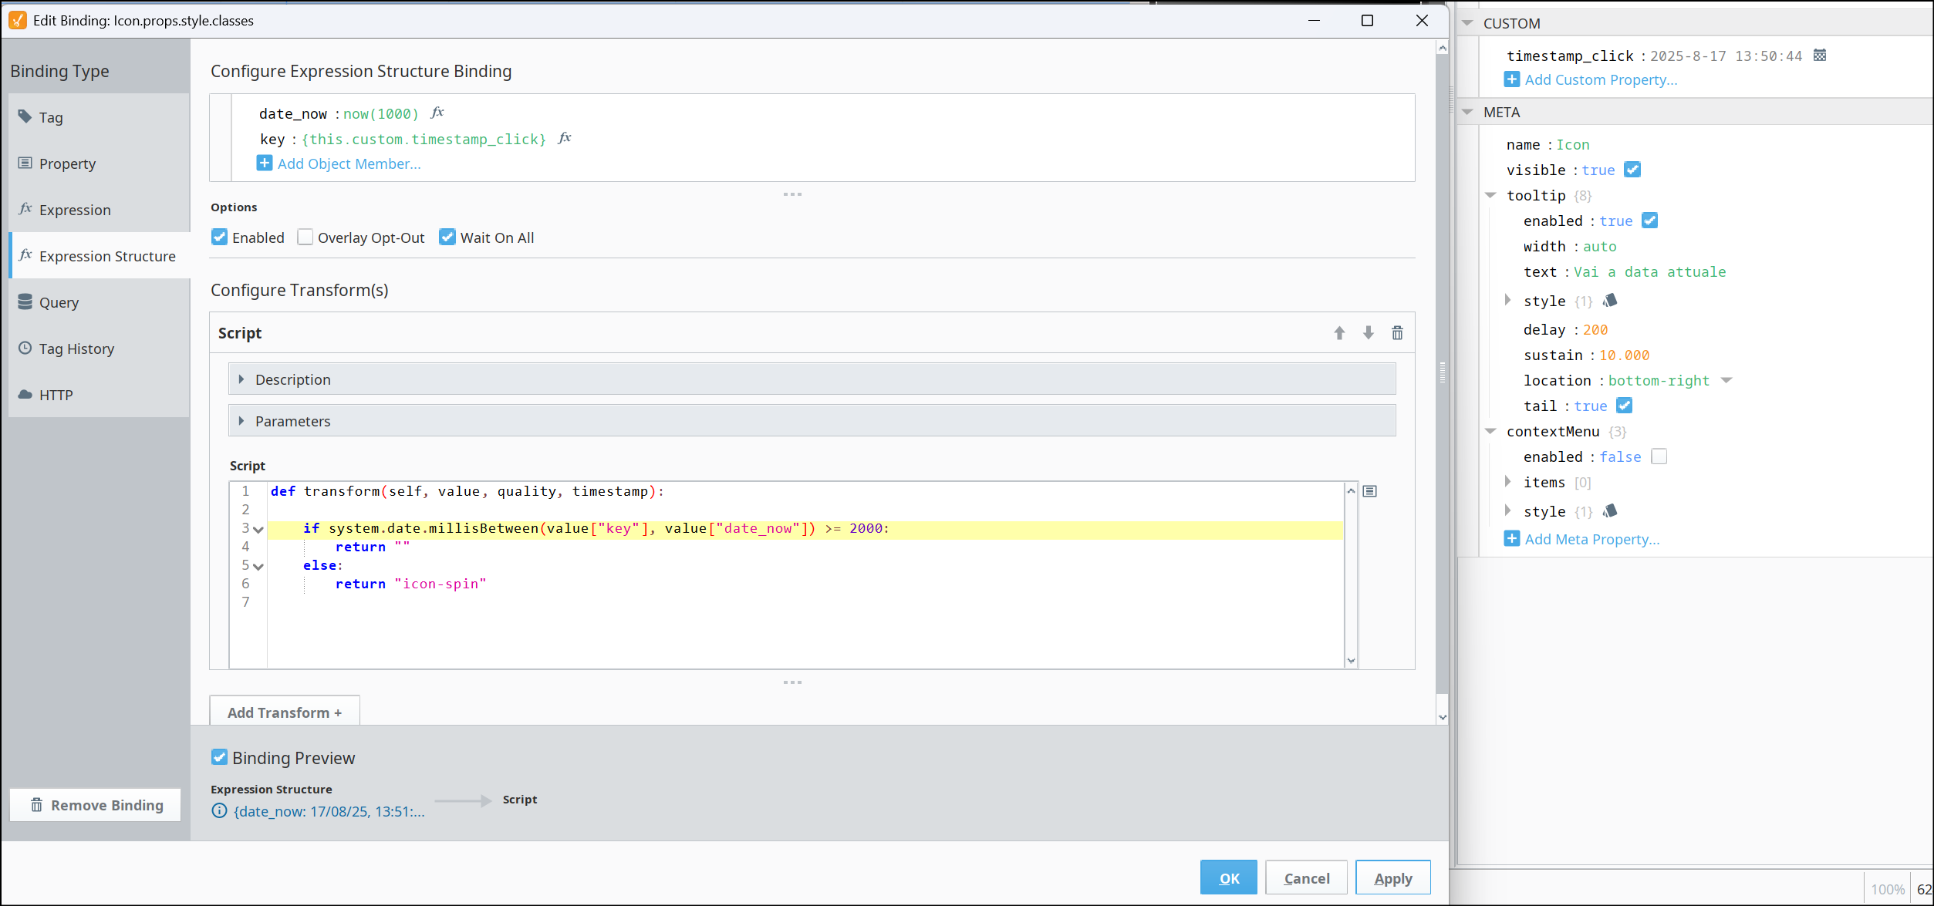Screen dimensions: 1934x906
Task: Delete the Script transform via trash icon
Action: click(1397, 333)
